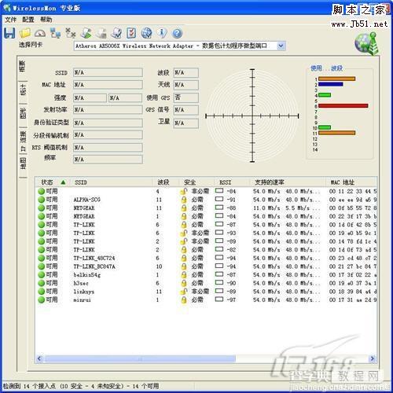This screenshot has height=393, width=393.
Task: Click the green status dot beside linksys
Action: click(41, 292)
